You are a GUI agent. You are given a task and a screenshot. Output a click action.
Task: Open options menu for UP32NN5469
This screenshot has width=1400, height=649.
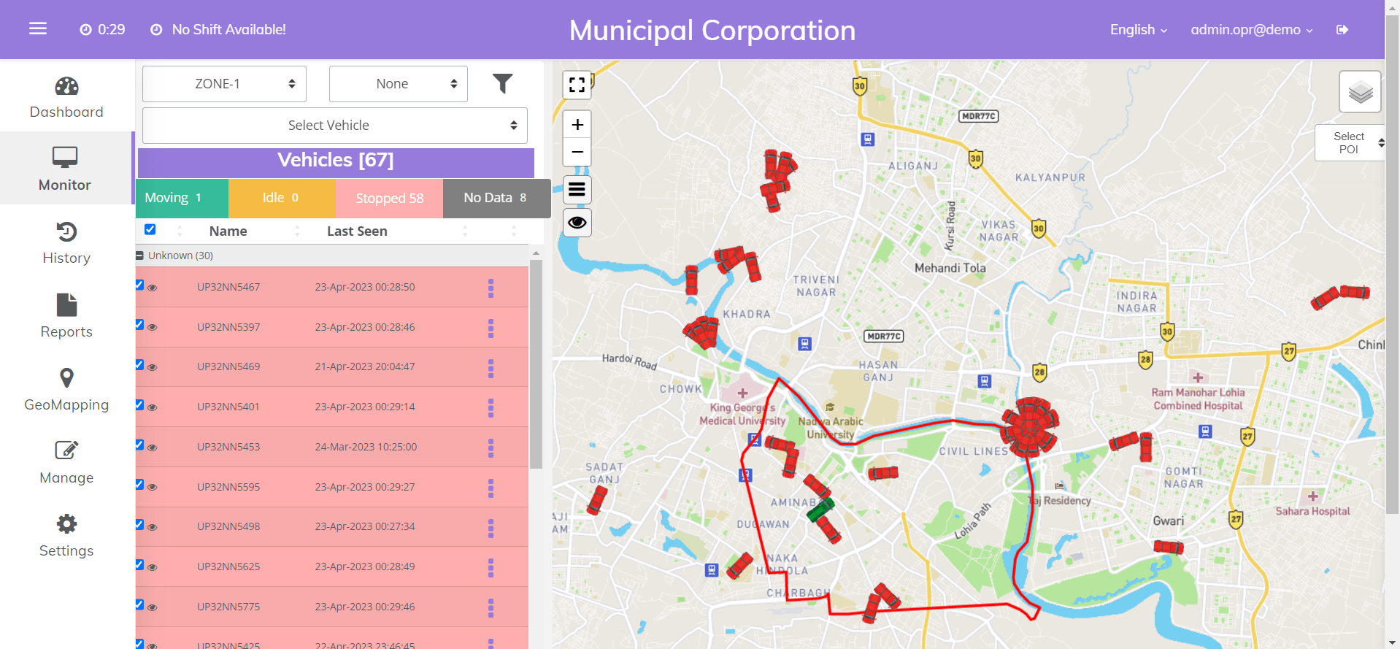coord(491,368)
